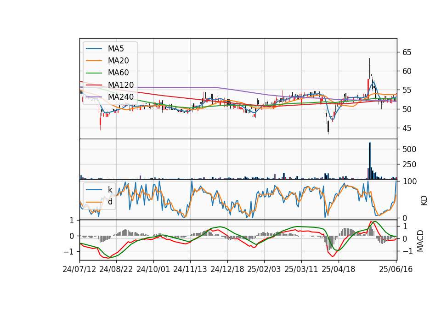The width and height of the screenshot is (441, 317).
Task: Click the k legend entry in KD panel
Action: [x=110, y=190]
